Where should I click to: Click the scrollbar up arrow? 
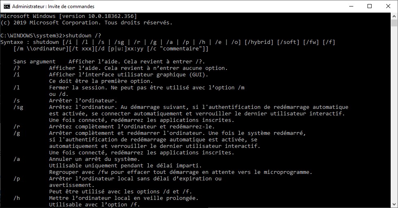(394, 16)
